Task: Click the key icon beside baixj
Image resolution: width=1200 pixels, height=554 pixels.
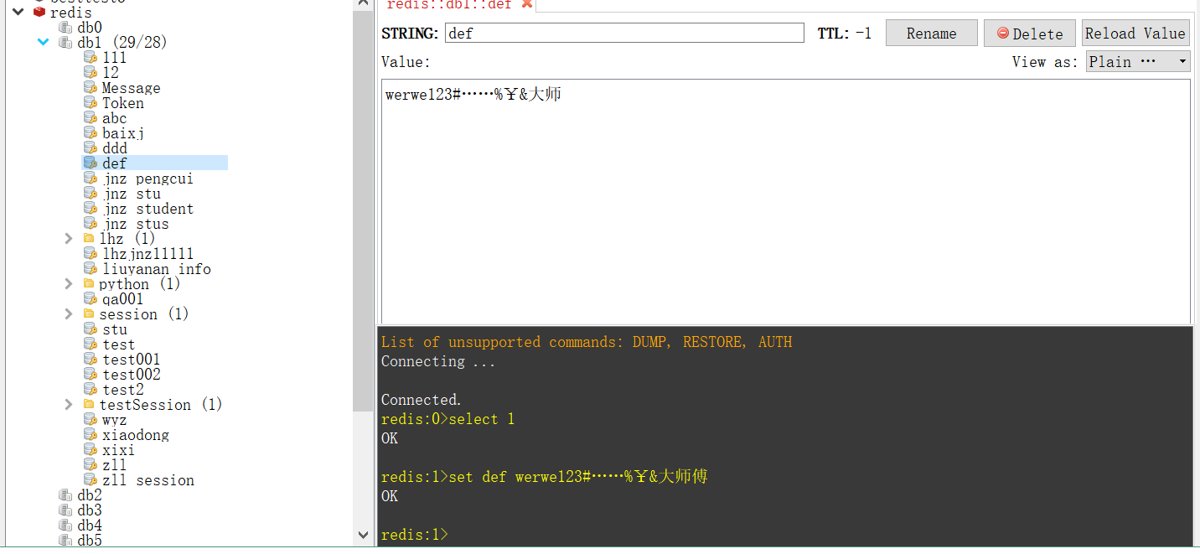Action: [x=91, y=133]
